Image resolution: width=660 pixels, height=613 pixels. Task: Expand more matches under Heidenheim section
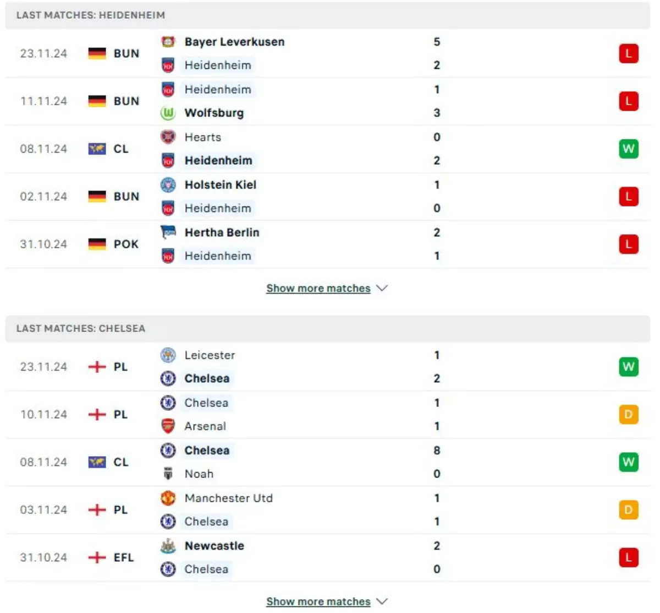pos(327,289)
